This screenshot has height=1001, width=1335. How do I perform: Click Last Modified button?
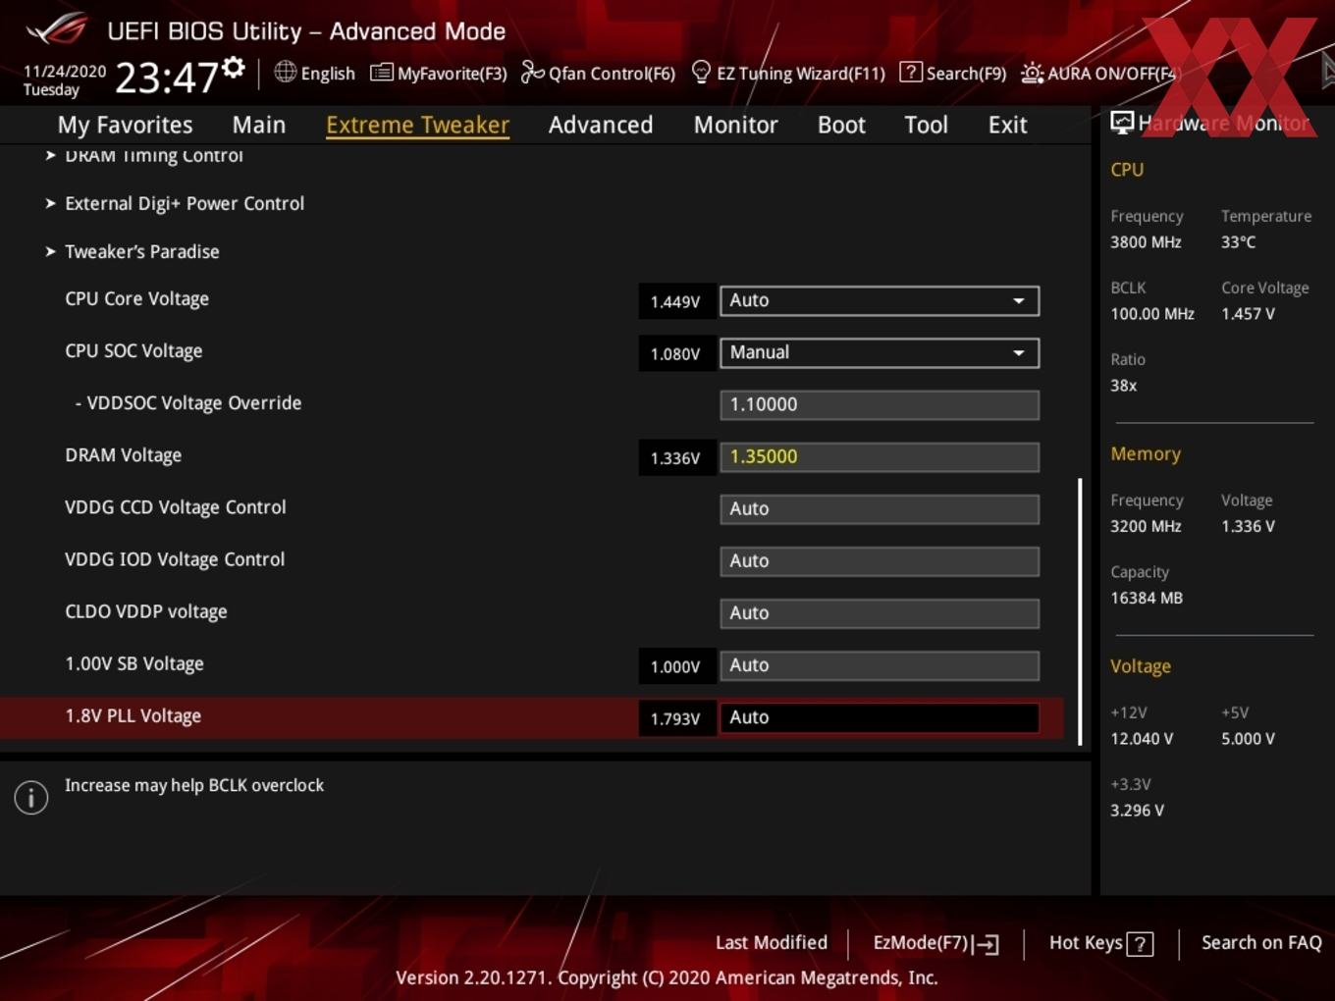point(772,942)
